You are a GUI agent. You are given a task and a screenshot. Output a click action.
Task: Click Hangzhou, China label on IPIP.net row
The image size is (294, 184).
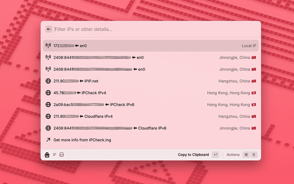[234, 81]
